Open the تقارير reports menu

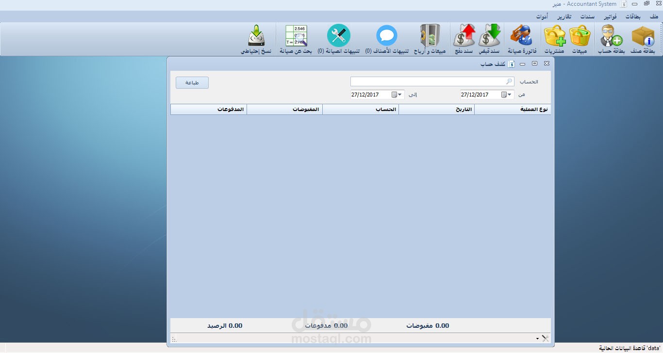[x=564, y=16]
